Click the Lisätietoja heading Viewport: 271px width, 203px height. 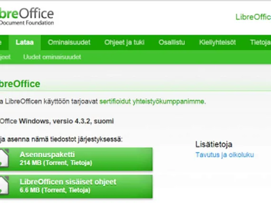(x=214, y=144)
